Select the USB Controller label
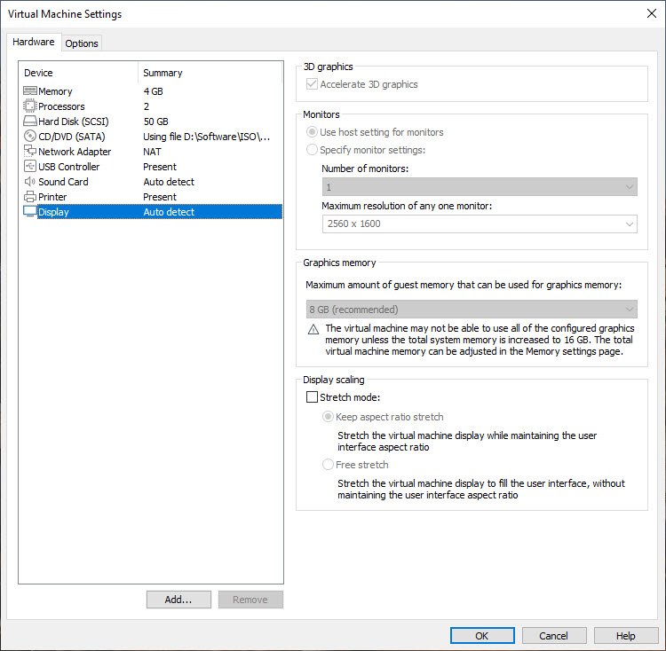 [x=68, y=167]
